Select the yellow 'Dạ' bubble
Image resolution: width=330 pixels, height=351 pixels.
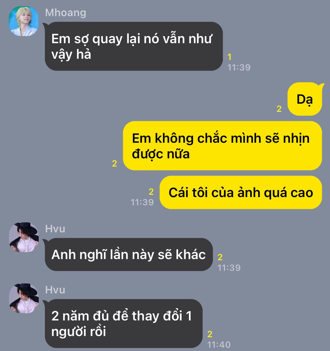pyautogui.click(x=305, y=99)
